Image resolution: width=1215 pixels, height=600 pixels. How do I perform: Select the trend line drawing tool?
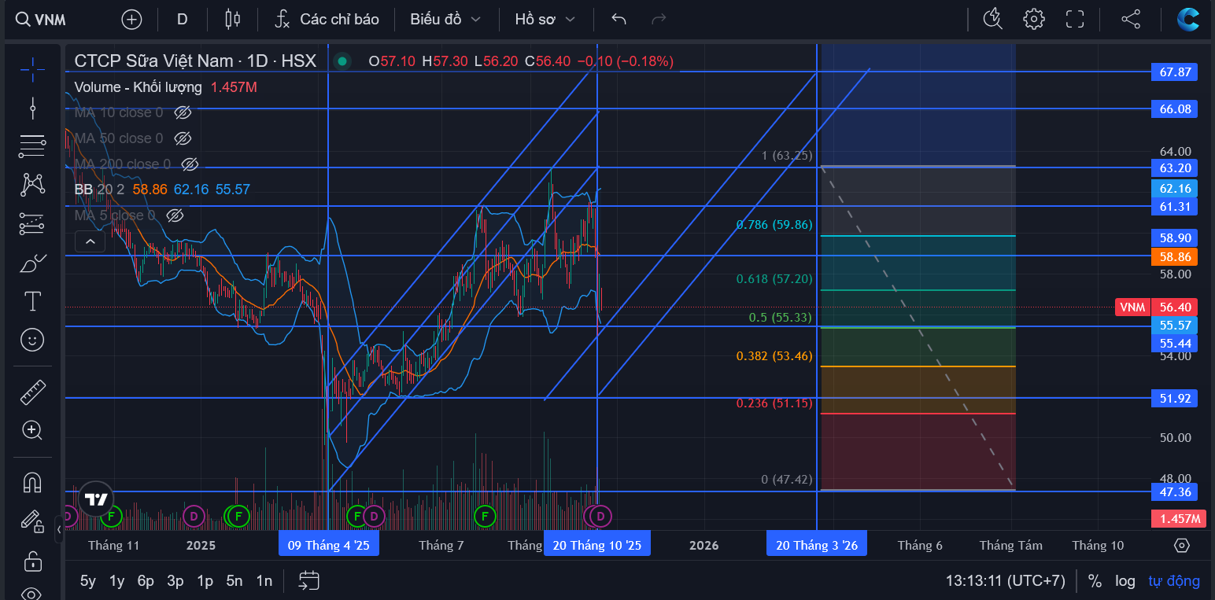point(32,109)
